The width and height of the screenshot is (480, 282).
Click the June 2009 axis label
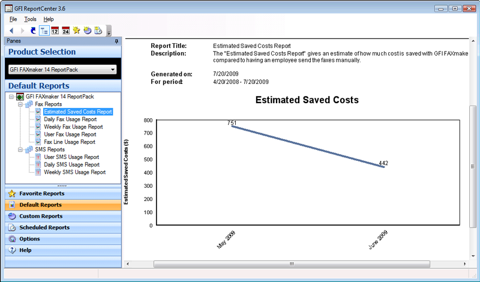[x=378, y=240]
